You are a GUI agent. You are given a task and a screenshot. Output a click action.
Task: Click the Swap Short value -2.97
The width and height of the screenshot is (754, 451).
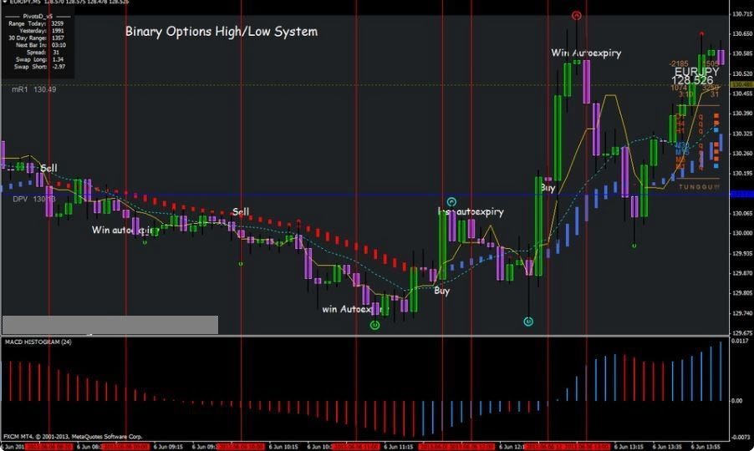(59, 67)
